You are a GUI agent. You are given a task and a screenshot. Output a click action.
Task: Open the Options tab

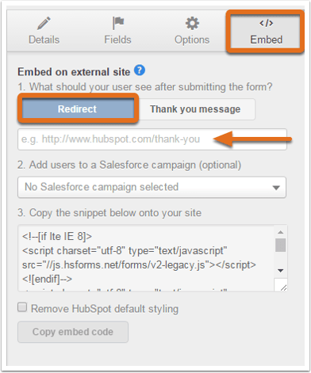pos(192,31)
